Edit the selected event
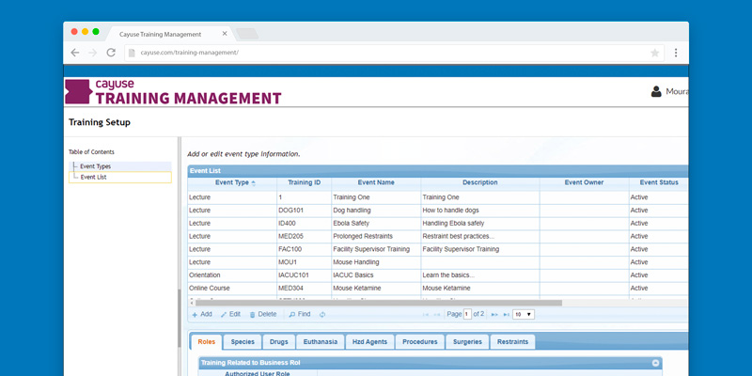This screenshot has height=376, width=752. [230, 315]
